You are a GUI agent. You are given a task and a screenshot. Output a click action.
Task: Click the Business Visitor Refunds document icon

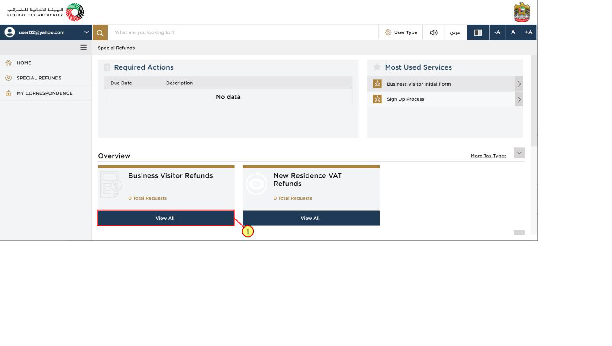point(112,185)
